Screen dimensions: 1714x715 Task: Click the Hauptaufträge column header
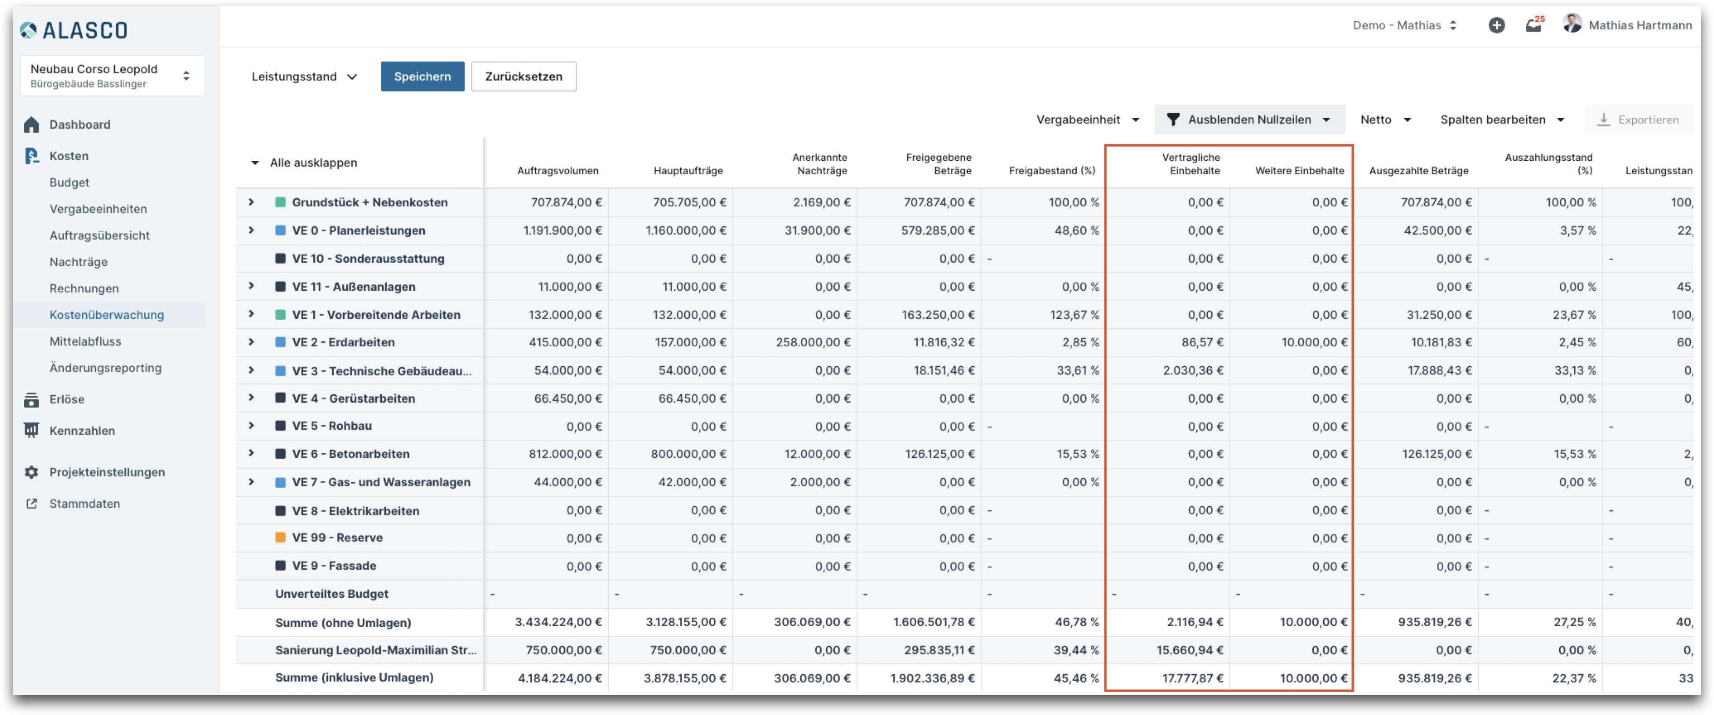click(x=688, y=171)
